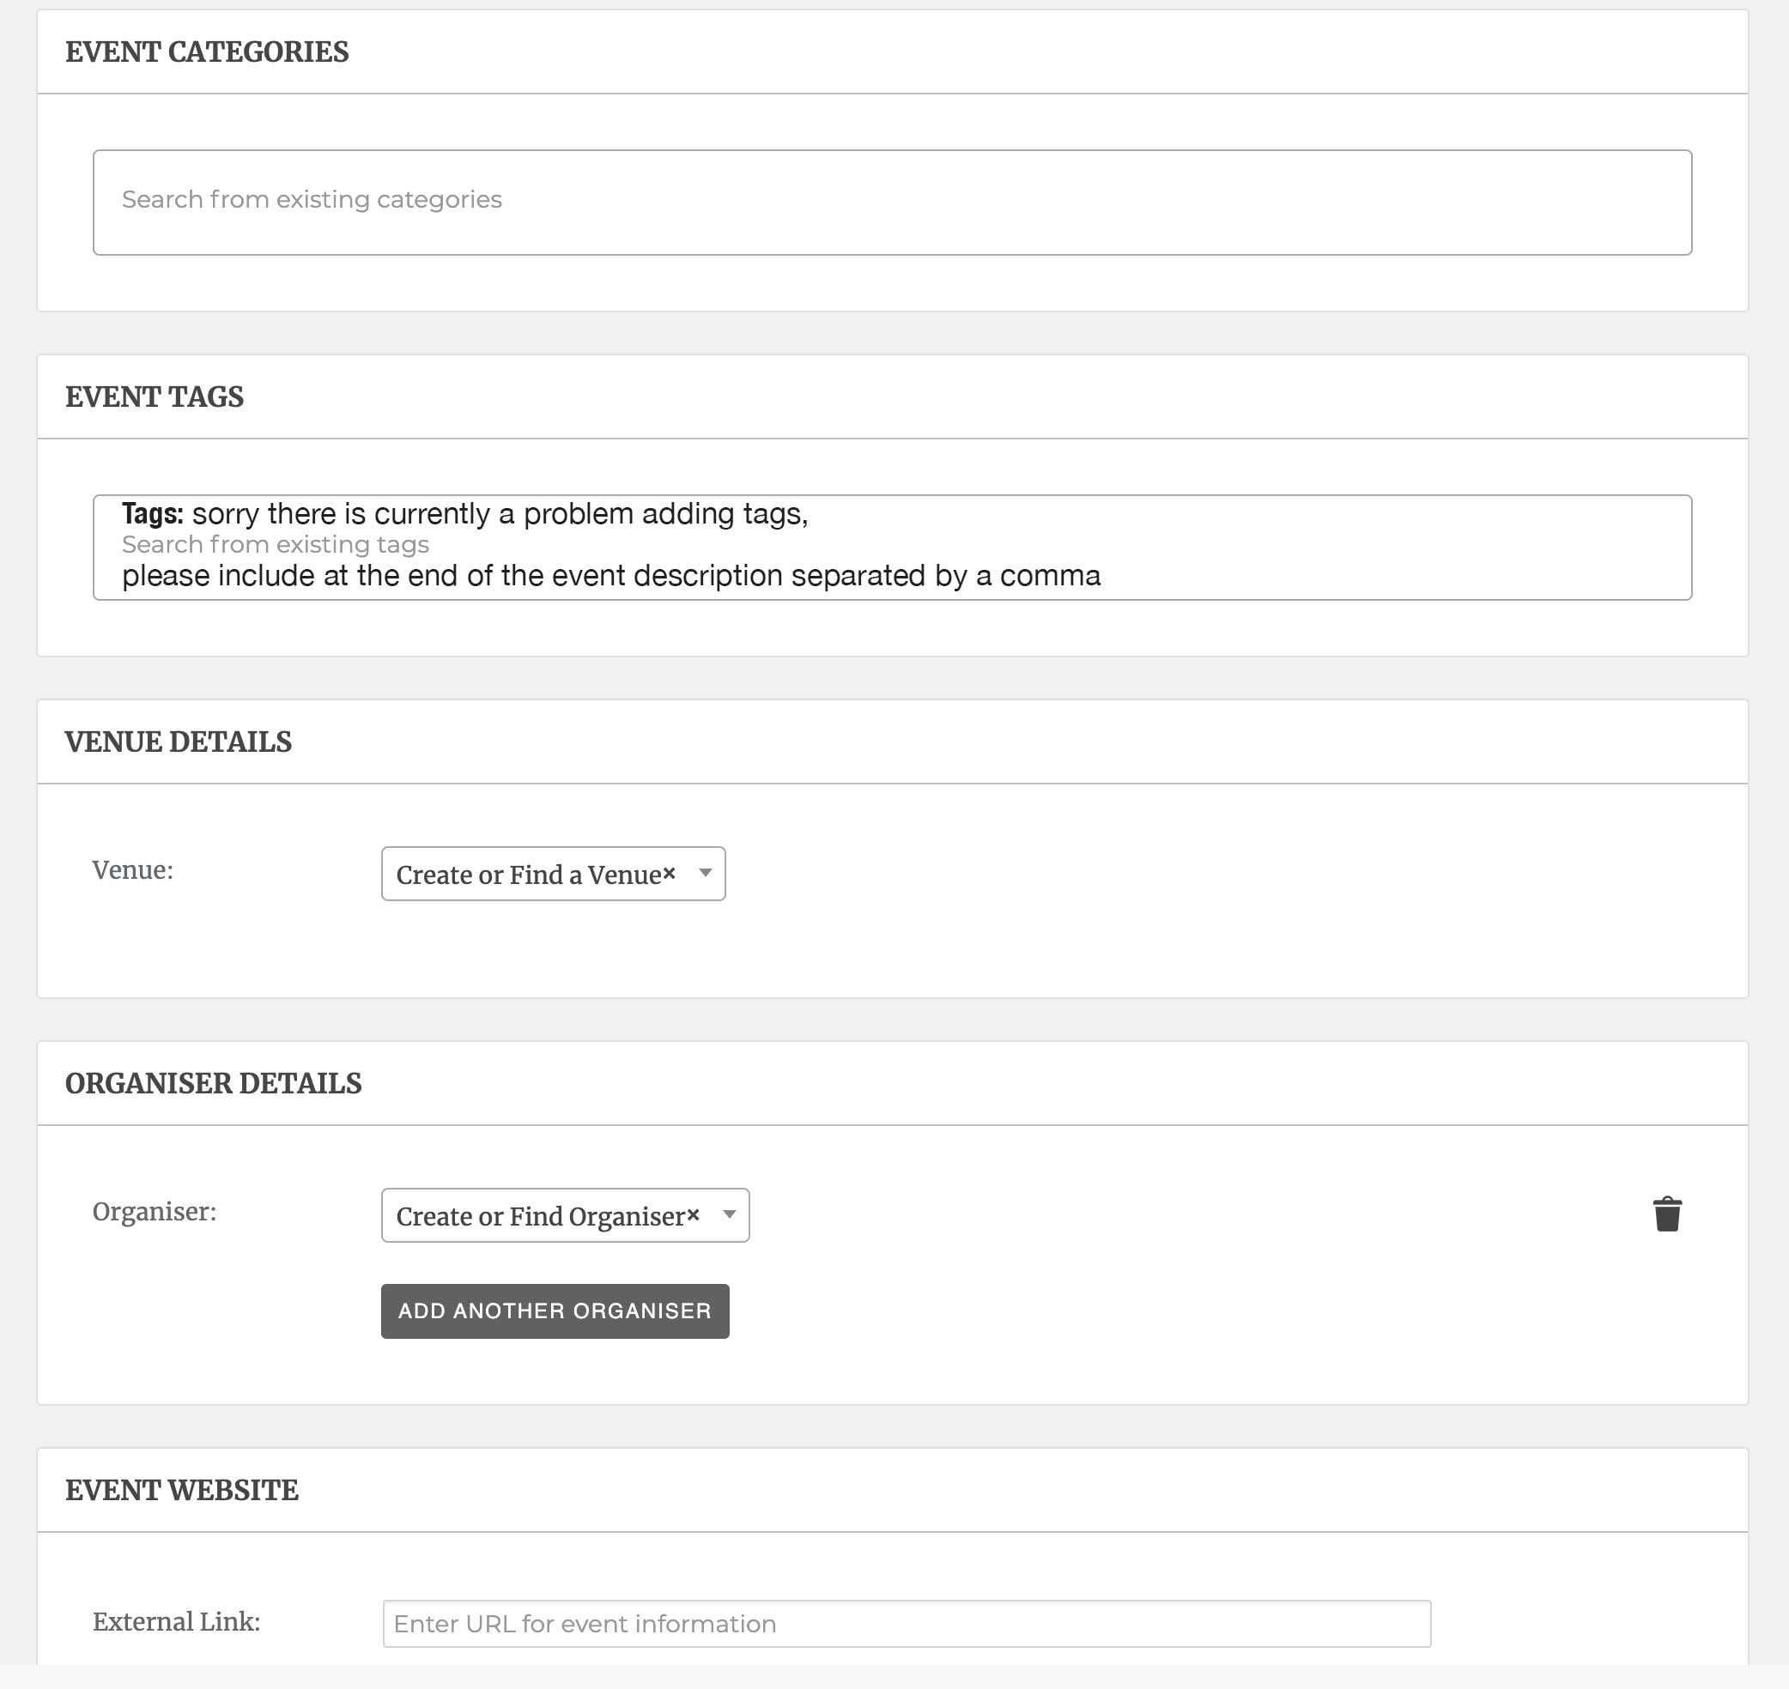Click the Event Website section header
The image size is (1789, 1689).
(x=182, y=1490)
